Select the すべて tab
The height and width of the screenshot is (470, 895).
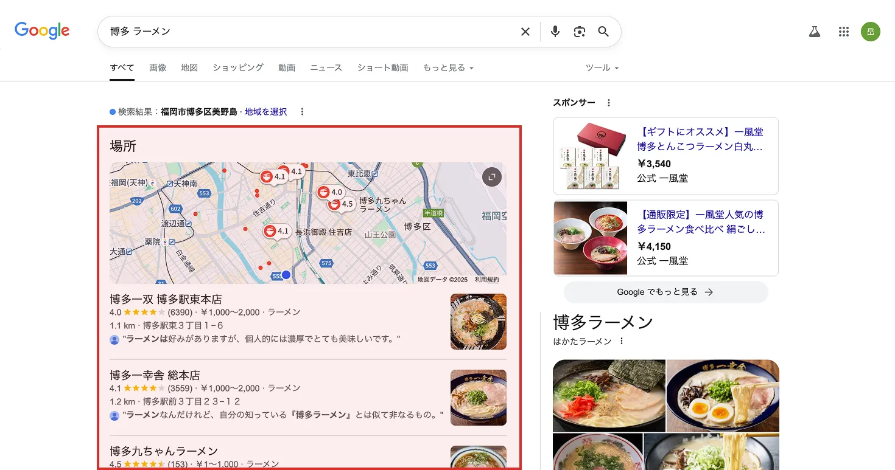coord(122,67)
